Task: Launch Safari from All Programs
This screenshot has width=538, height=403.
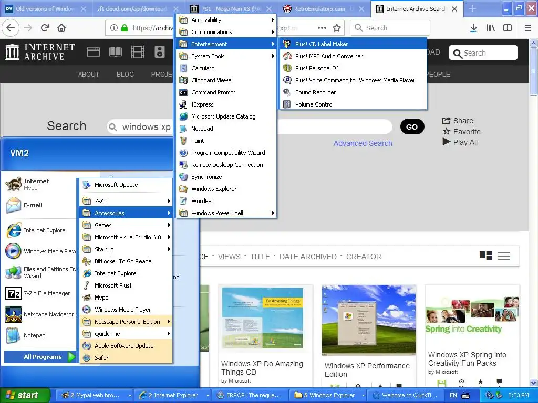Action: pos(126,358)
